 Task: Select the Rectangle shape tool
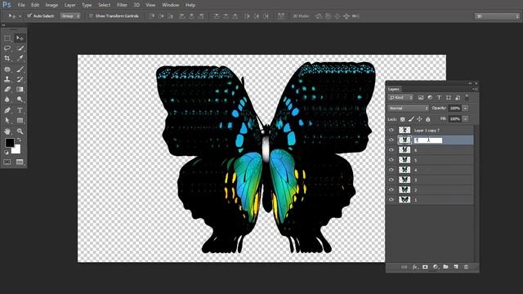click(20, 120)
